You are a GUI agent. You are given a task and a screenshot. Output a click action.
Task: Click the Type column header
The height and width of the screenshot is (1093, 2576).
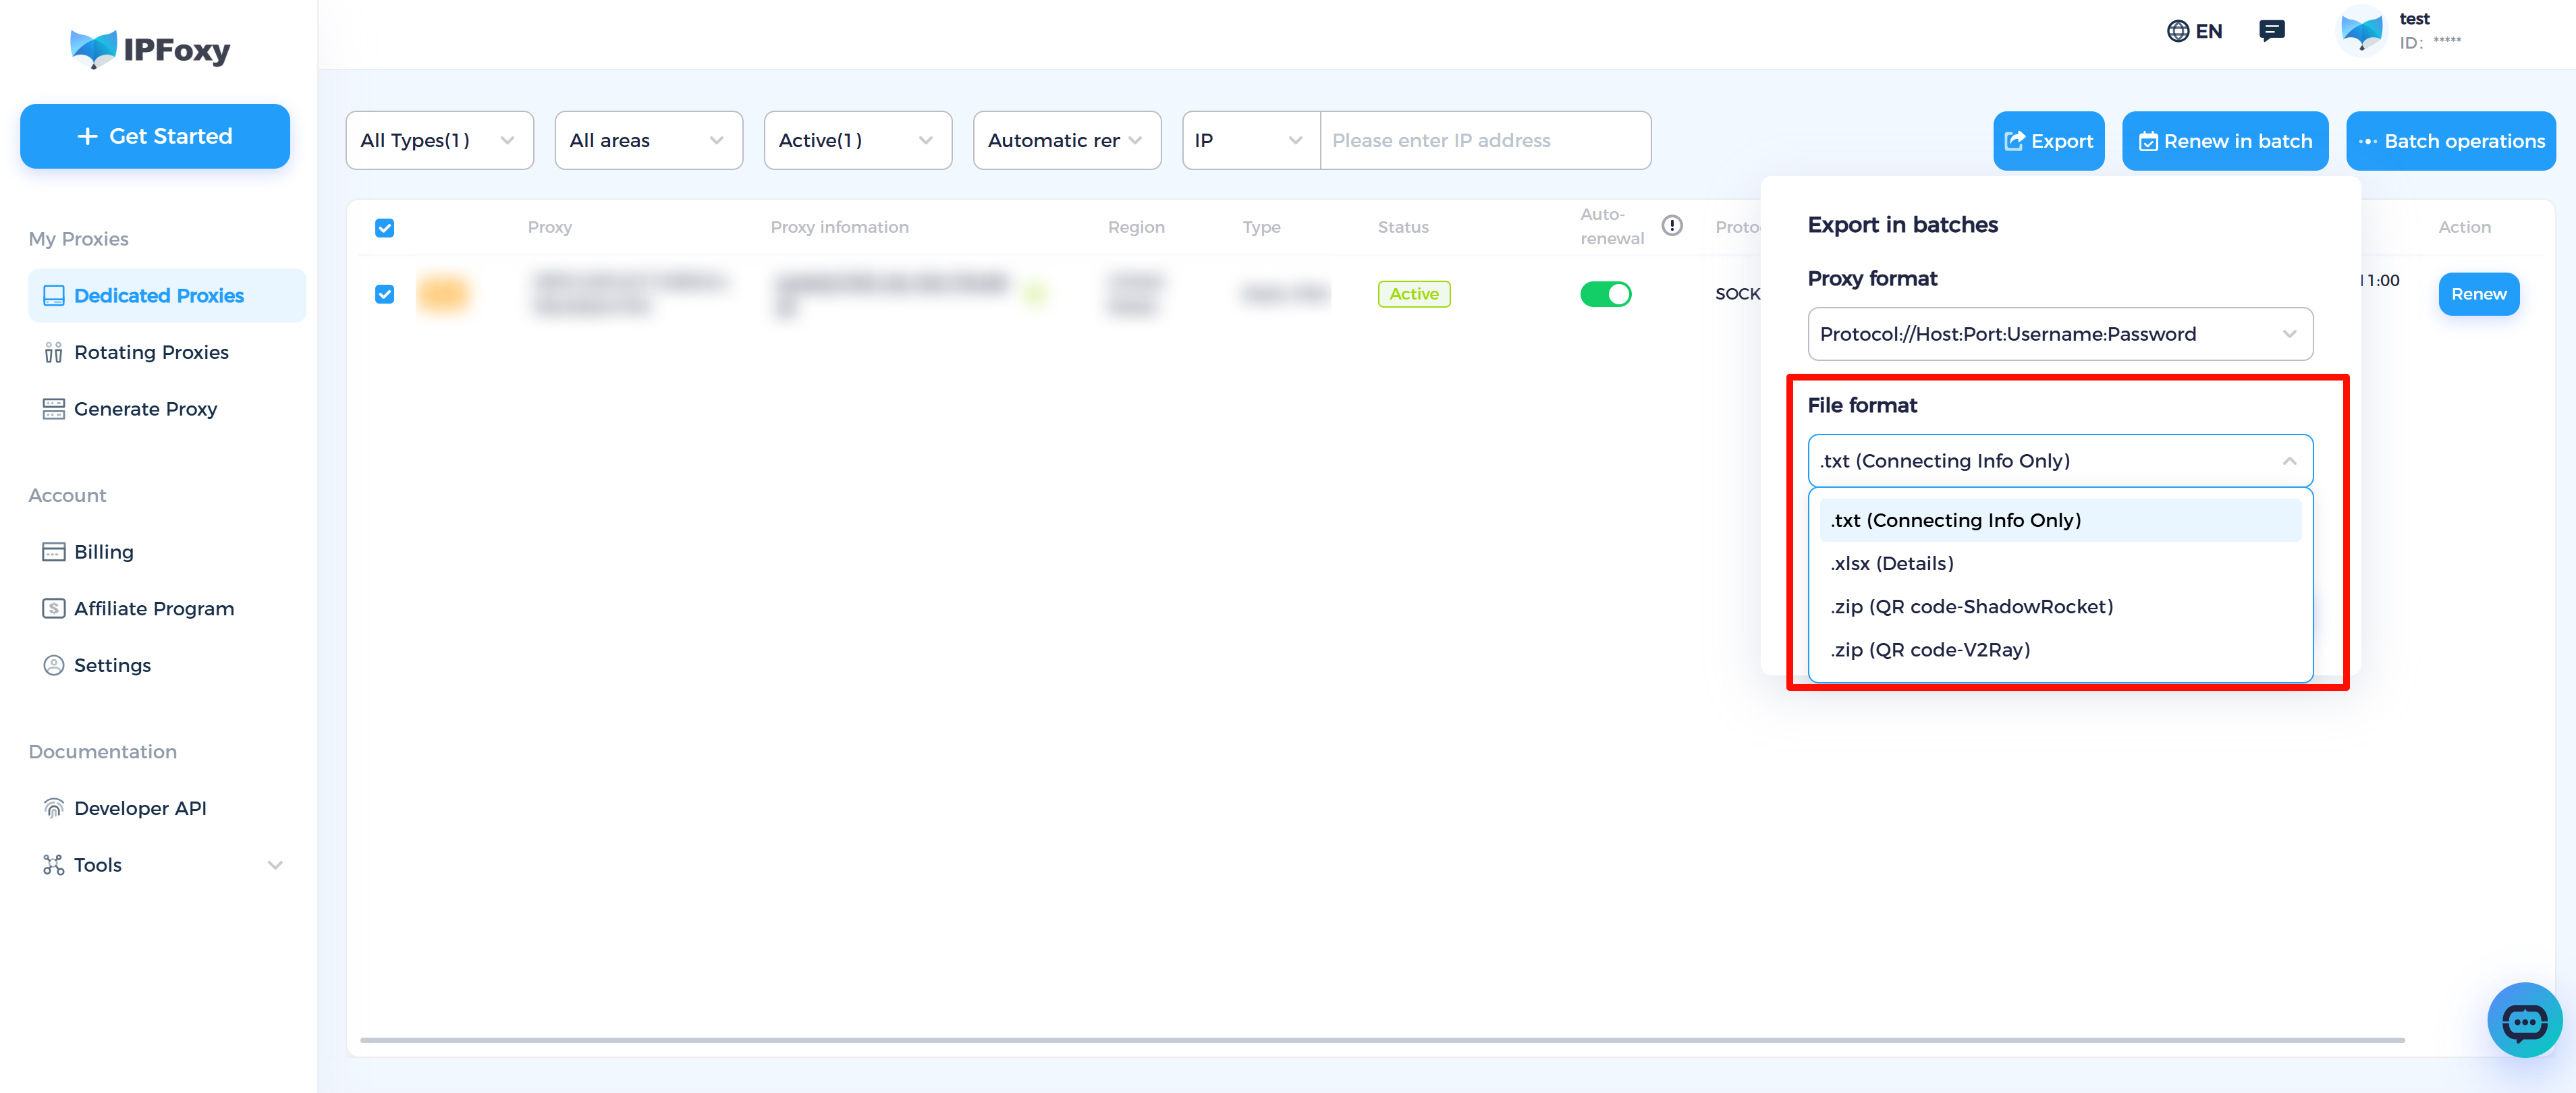[x=1261, y=227]
